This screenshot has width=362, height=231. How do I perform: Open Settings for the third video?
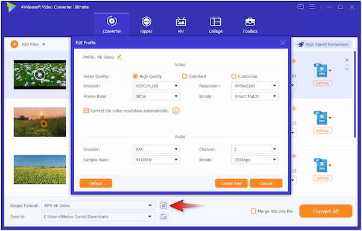323,178
